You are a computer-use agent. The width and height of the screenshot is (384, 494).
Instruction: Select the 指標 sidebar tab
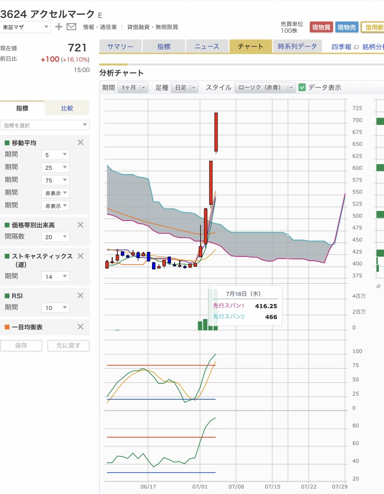23,108
